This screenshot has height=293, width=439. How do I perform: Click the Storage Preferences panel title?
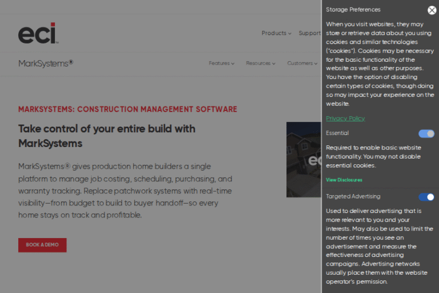click(353, 10)
